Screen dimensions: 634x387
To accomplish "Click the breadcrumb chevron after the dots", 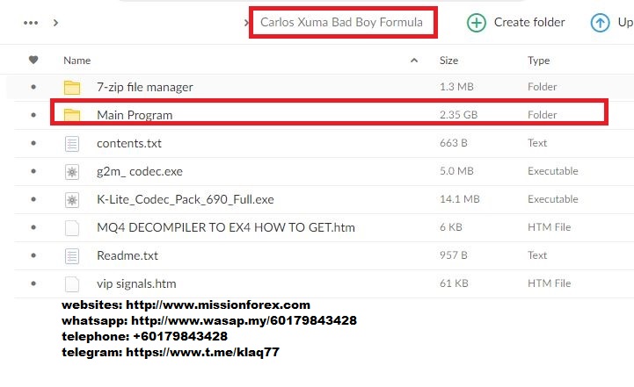I will coord(55,23).
